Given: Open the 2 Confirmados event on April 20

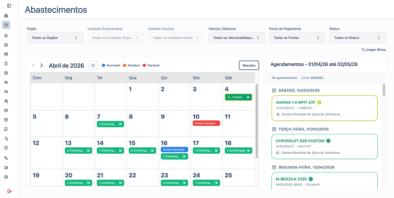Looking at the screenshot, I should click(x=78, y=183).
